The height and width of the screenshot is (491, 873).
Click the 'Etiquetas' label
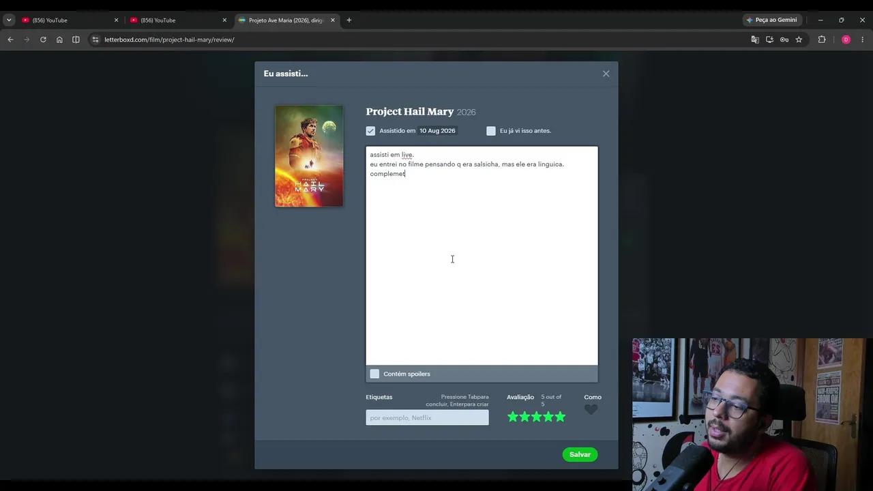[x=379, y=397]
